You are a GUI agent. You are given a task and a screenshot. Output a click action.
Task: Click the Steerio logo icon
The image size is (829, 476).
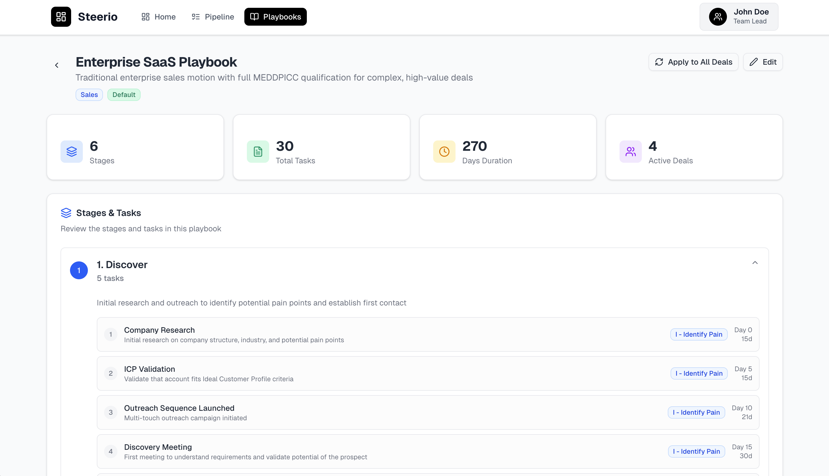click(61, 17)
